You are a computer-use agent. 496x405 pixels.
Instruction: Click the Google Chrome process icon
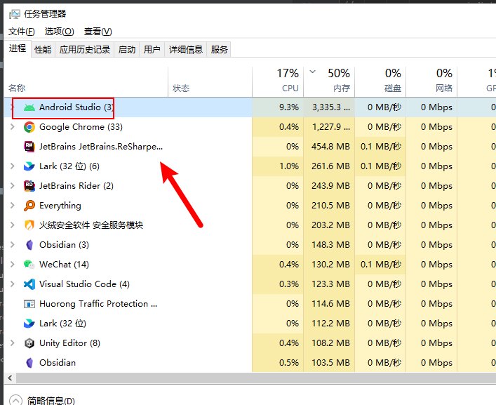tap(29, 127)
